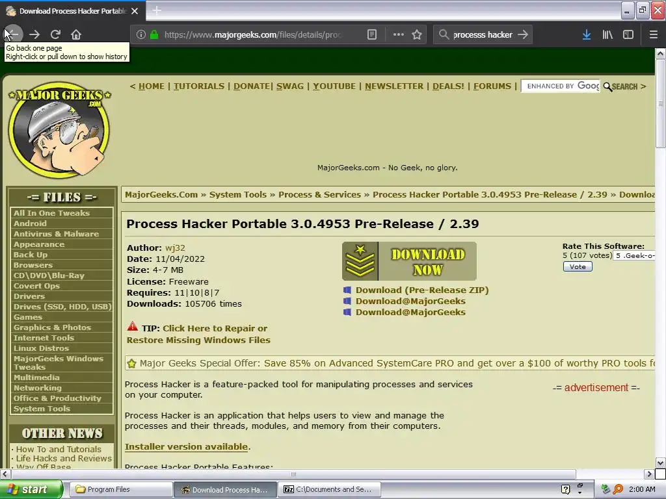Click the second Download@MajorGeeks link
The height and width of the screenshot is (499, 666).
tap(411, 313)
